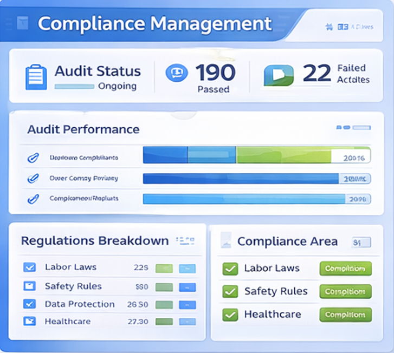Toggle green Healthcare checkmark in Compliance Area
394x353 pixels.
pos(230,315)
